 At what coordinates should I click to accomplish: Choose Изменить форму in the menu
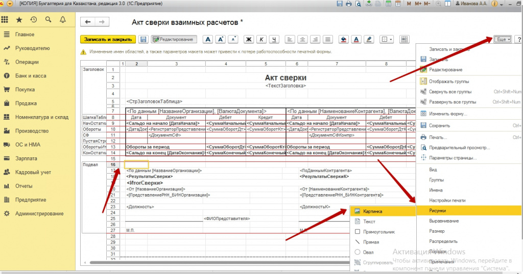pos(448,114)
